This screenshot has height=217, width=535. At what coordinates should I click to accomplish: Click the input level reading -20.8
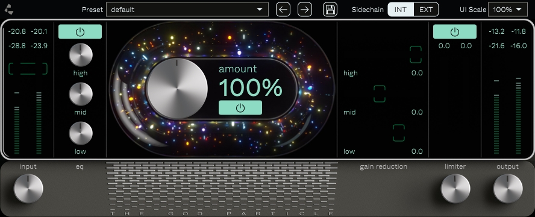pos(17,32)
